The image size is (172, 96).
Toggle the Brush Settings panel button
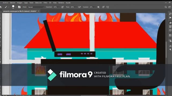19,7
